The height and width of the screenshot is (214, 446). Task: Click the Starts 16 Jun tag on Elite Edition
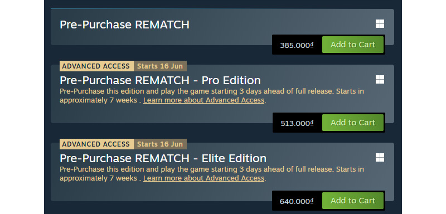160,144
